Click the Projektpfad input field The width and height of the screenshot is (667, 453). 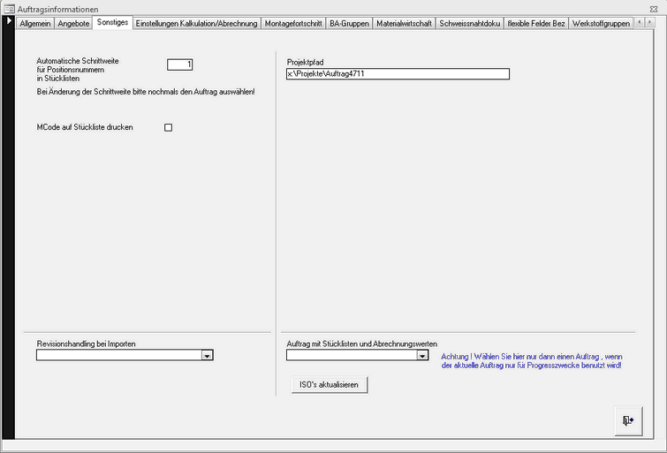coord(398,74)
